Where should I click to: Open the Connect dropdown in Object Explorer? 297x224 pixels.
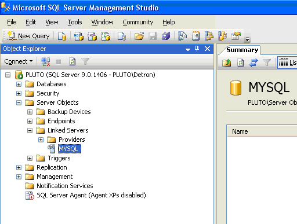(19, 61)
